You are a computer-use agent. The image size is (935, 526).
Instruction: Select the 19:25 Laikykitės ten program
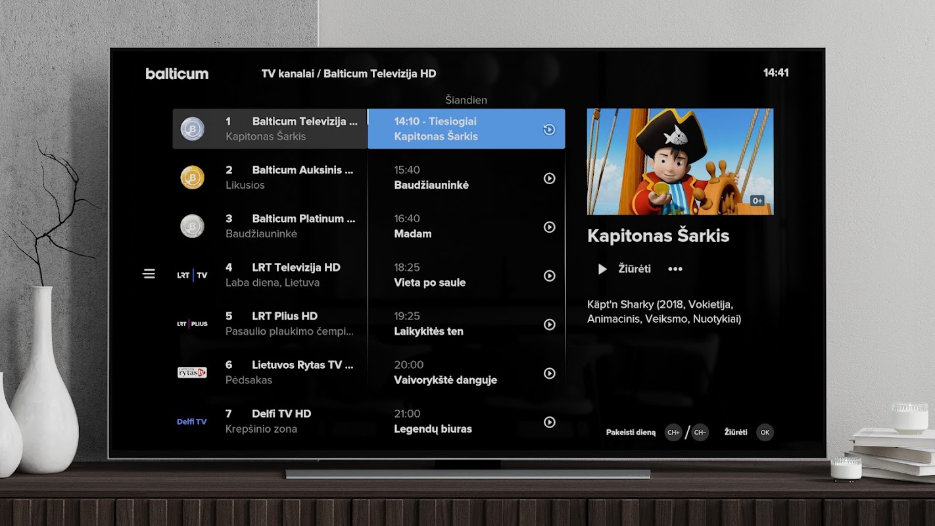click(466, 323)
